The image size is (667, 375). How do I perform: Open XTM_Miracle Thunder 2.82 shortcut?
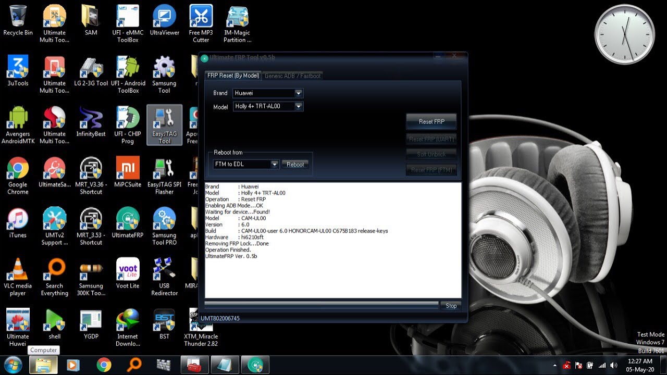pos(201,327)
